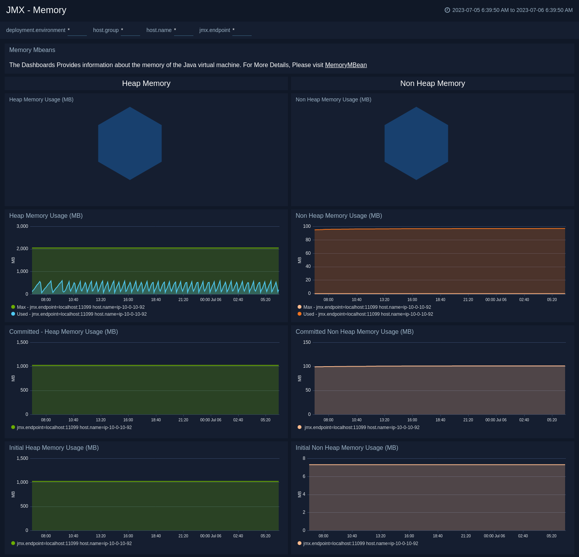Edit the deployment.environment filter field
Screen dimensions: 579x557
pos(77,30)
